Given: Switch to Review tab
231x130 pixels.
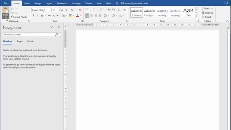Looking at the screenshot, I should [x=89, y=3].
